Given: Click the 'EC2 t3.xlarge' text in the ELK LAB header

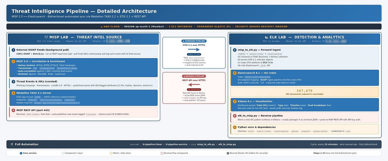Looking at the screenshot, I should pos(270,41).
